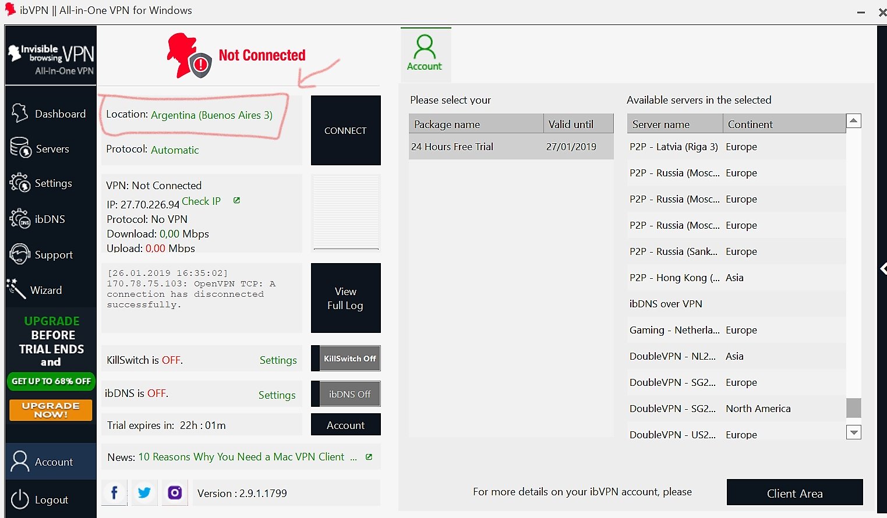Image resolution: width=887 pixels, height=518 pixels.
Task: Click server list scroll down arrow
Action: [853, 432]
